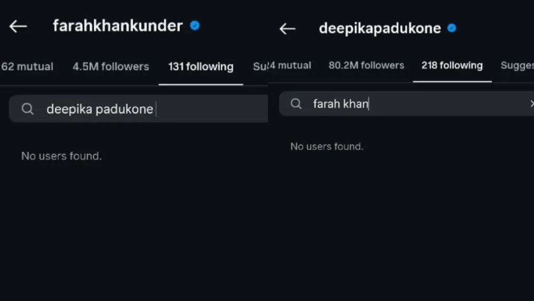Clear the farah khan search text
The image size is (534, 301).
coord(531,104)
